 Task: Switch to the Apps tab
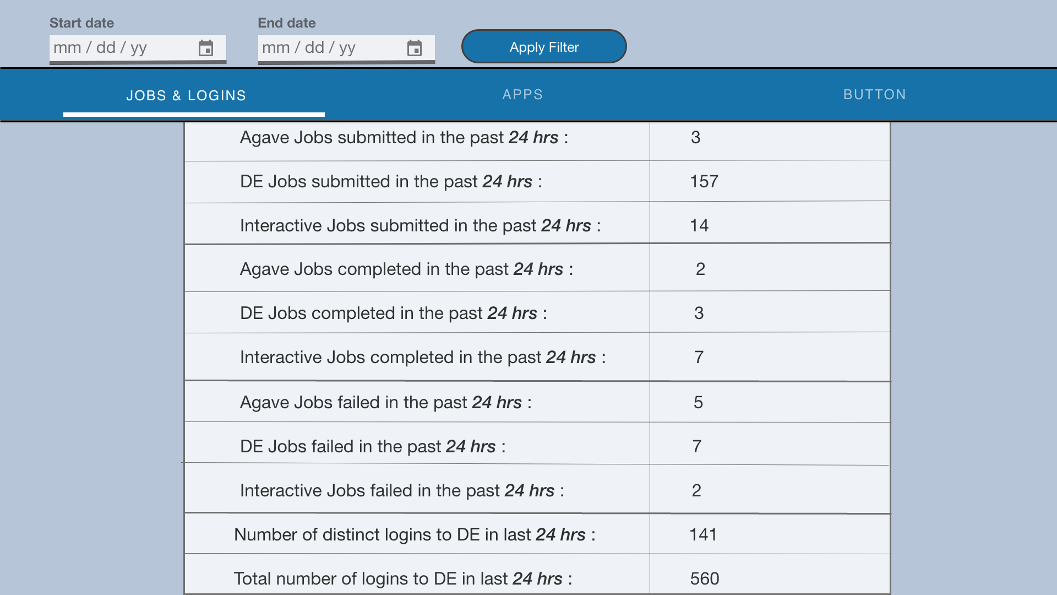[522, 95]
